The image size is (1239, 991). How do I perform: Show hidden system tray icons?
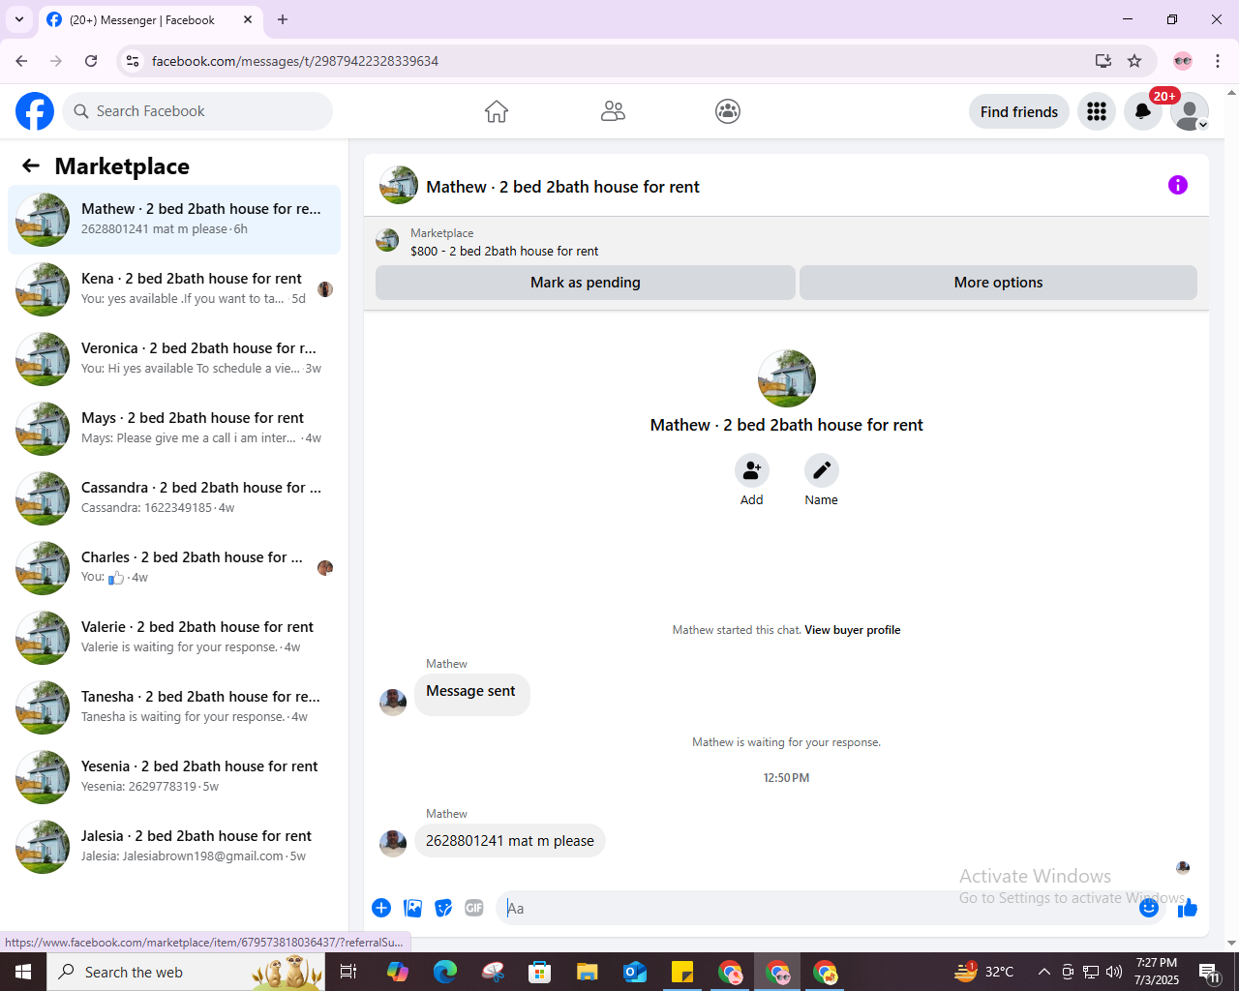1044,972
